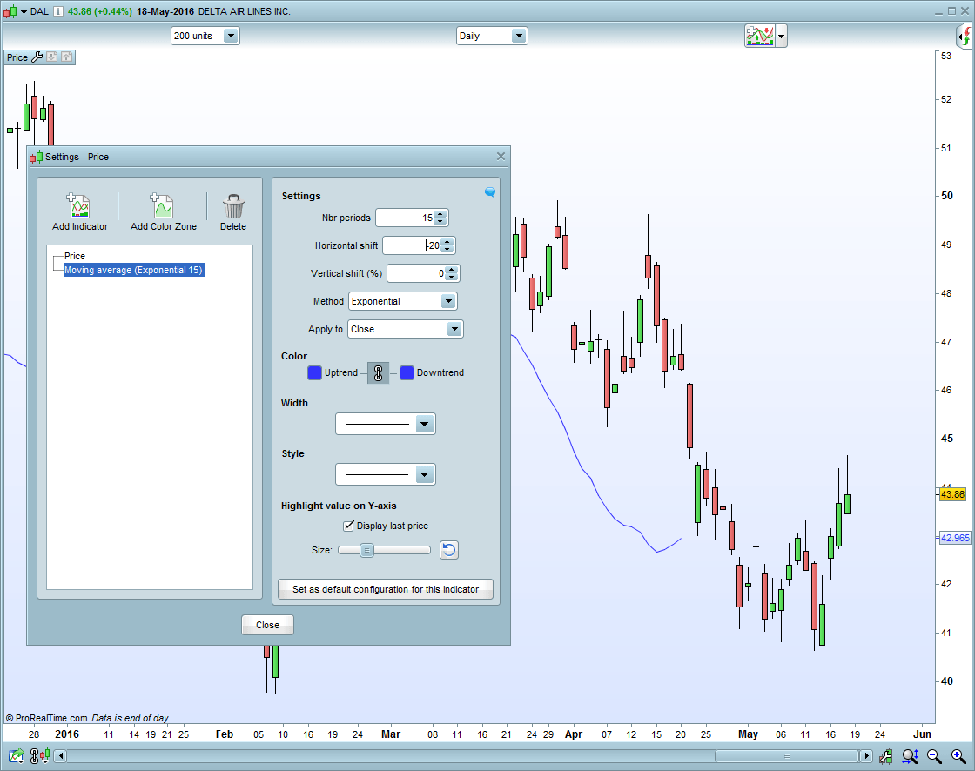Viewport: 975px width, 771px height.
Task: Click the horizontal chart scrollbar thumb
Action: click(x=787, y=756)
